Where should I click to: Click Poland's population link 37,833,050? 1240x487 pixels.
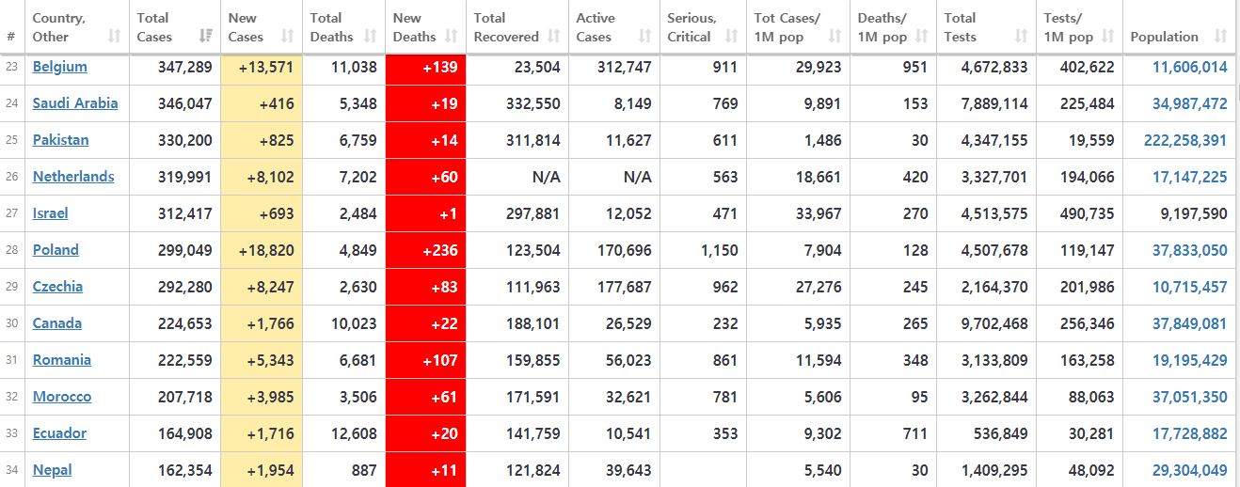1189,250
